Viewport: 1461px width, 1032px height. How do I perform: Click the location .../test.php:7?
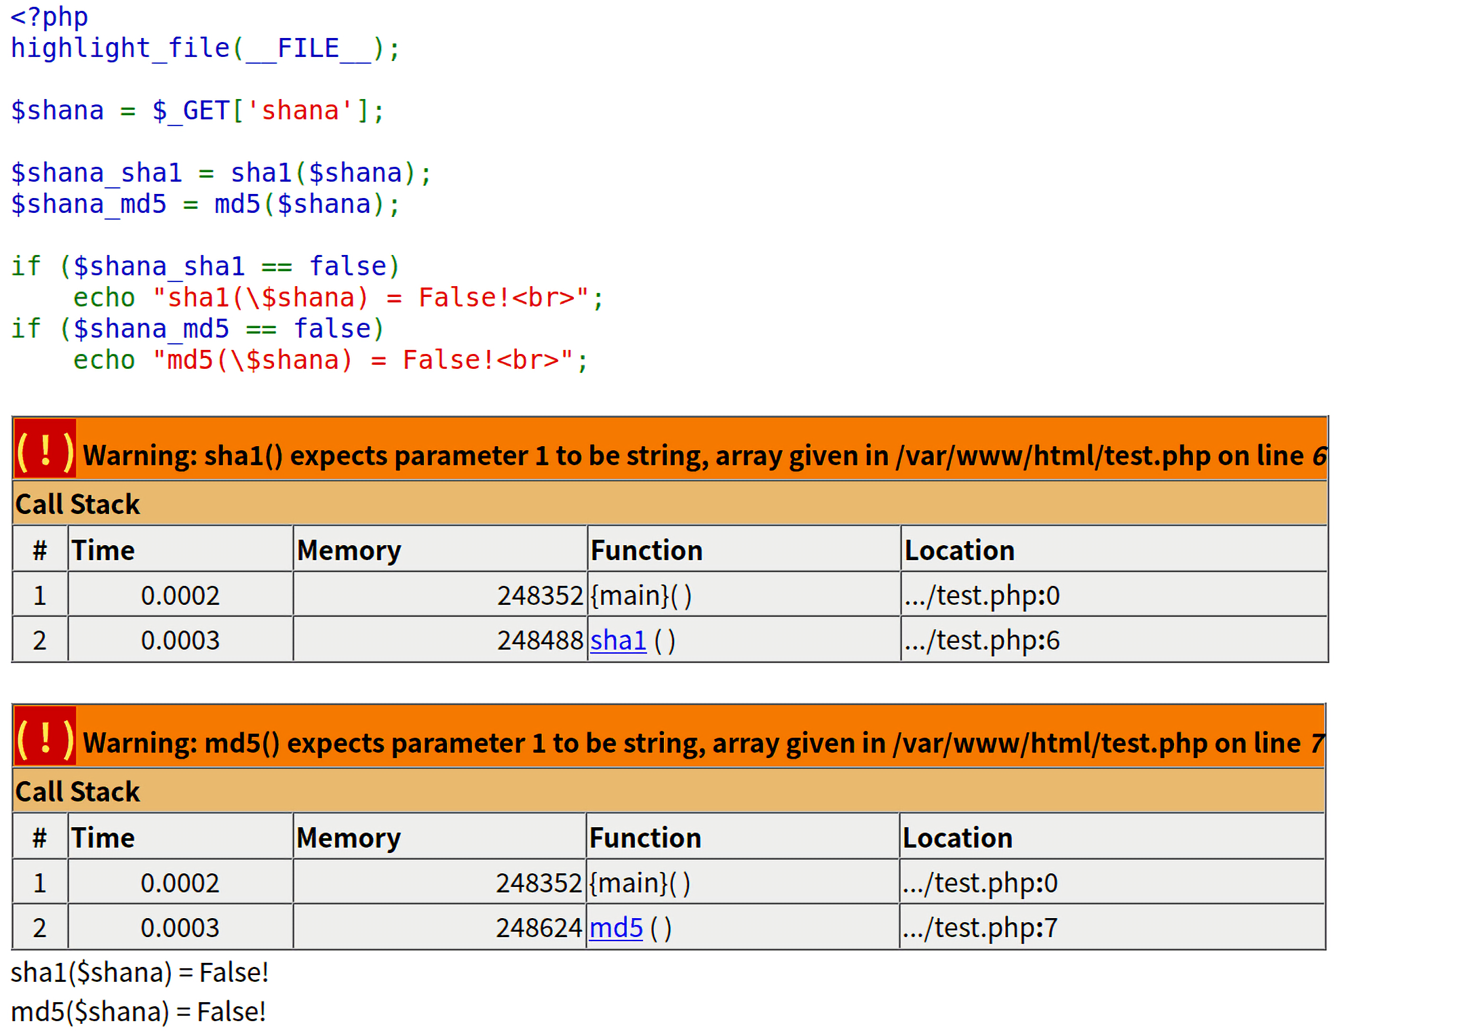(979, 928)
